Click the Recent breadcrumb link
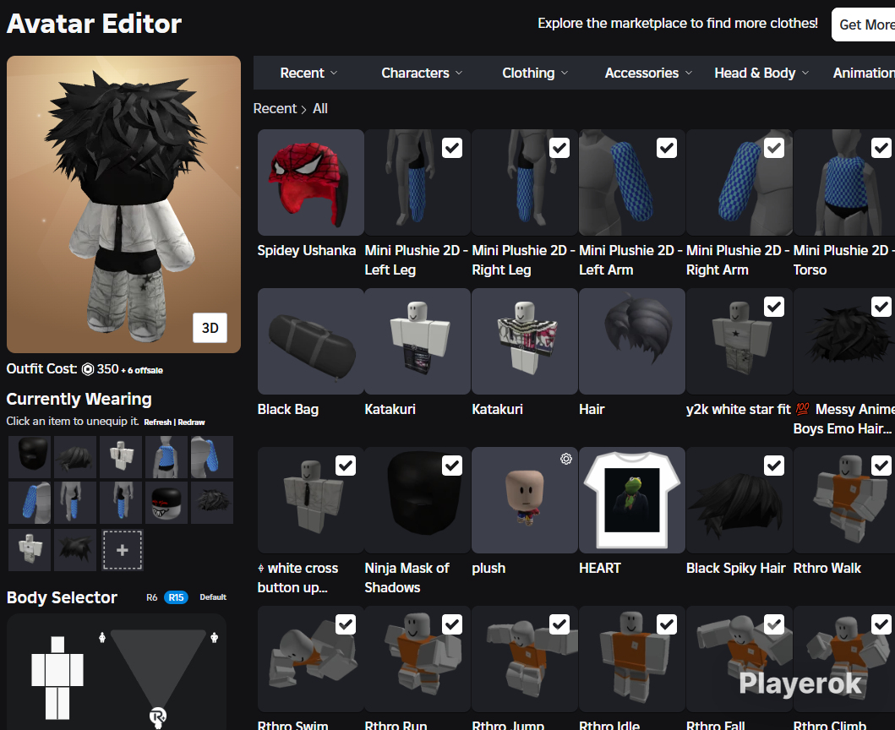Viewport: 895px width, 730px height. click(x=276, y=108)
